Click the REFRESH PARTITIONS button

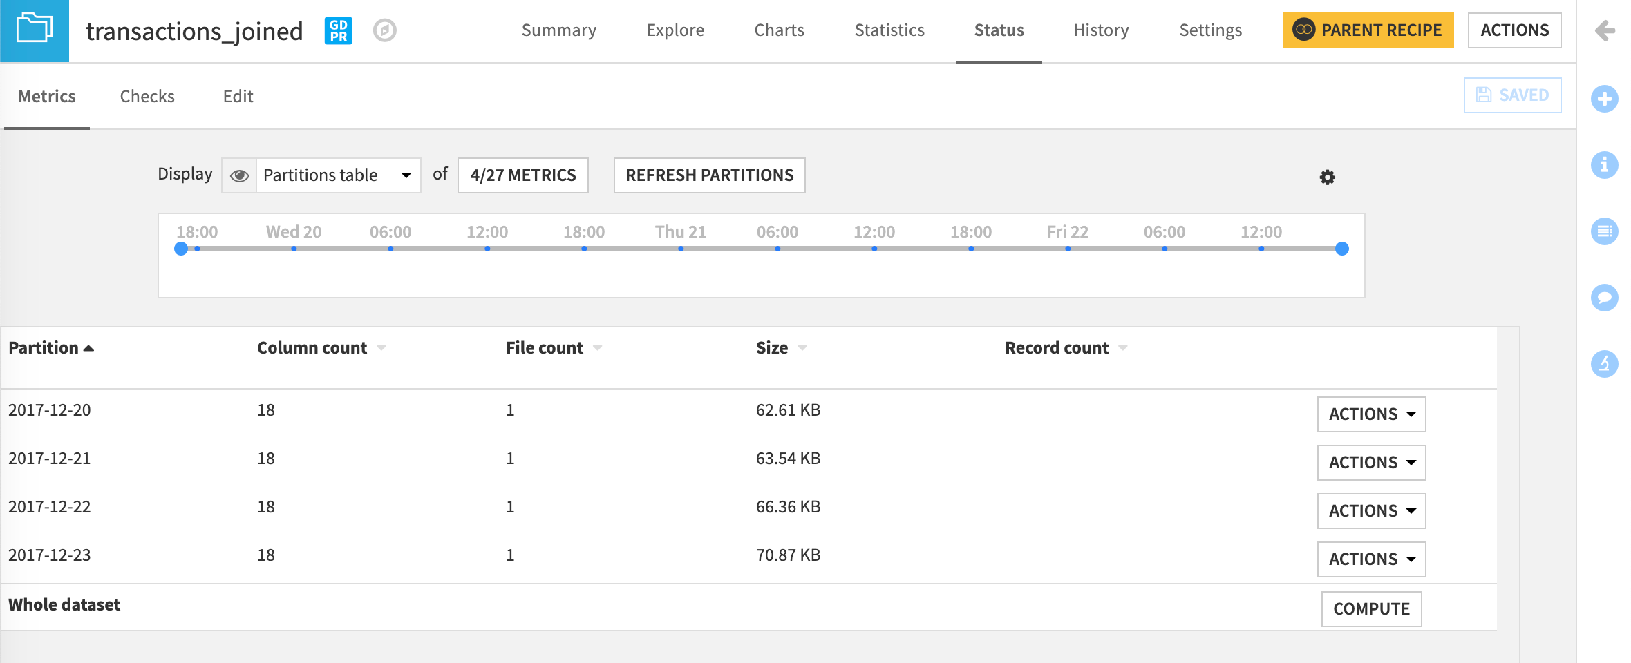pos(709,175)
